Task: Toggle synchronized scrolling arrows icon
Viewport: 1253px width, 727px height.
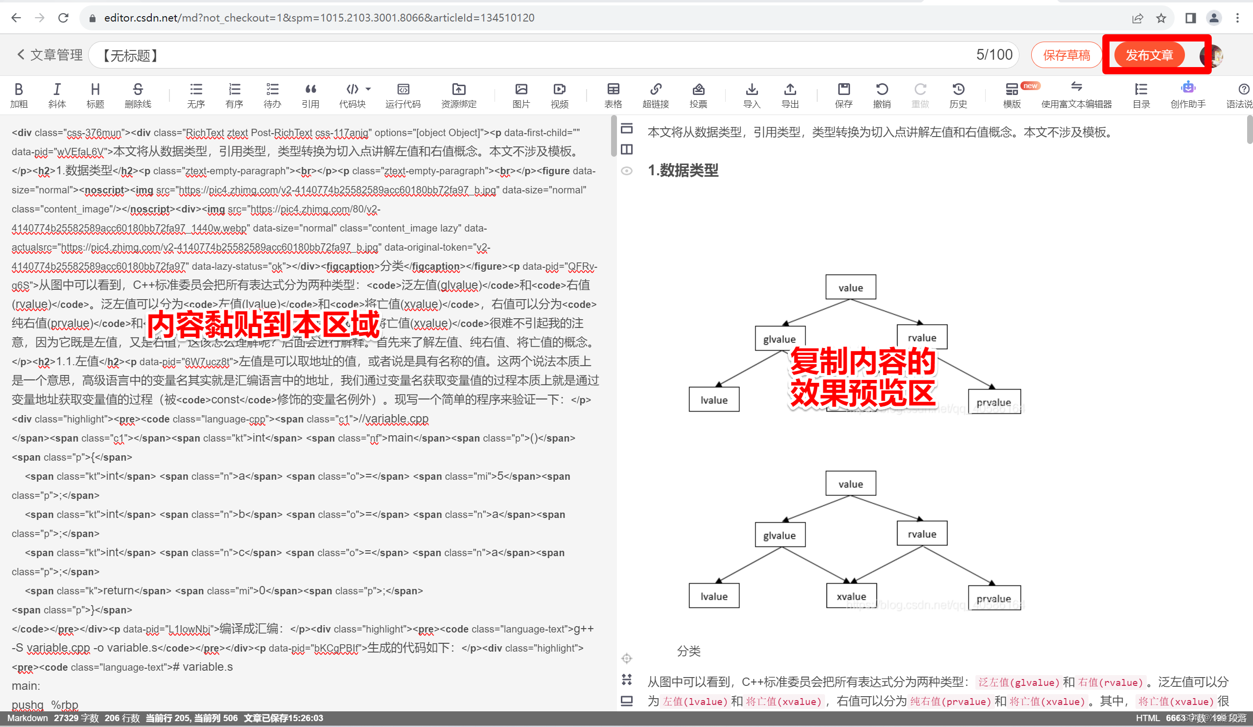Action: [x=627, y=679]
